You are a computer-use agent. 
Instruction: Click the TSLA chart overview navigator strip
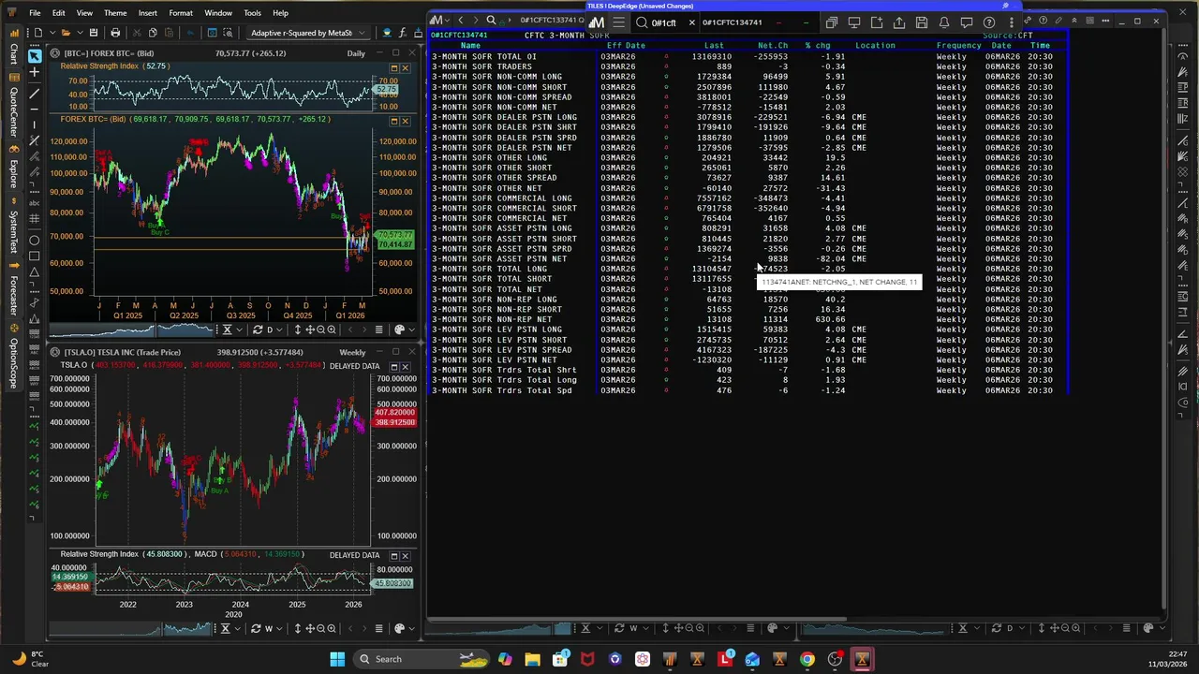(131, 628)
